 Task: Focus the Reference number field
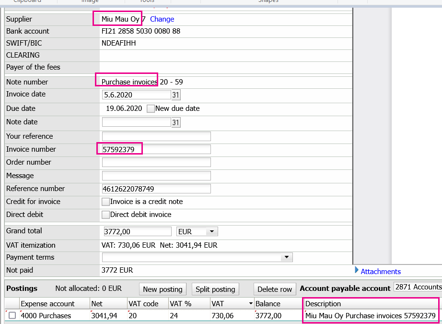tap(156, 189)
